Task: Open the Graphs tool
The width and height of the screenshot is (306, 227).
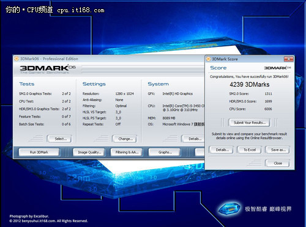Action: 165,152
